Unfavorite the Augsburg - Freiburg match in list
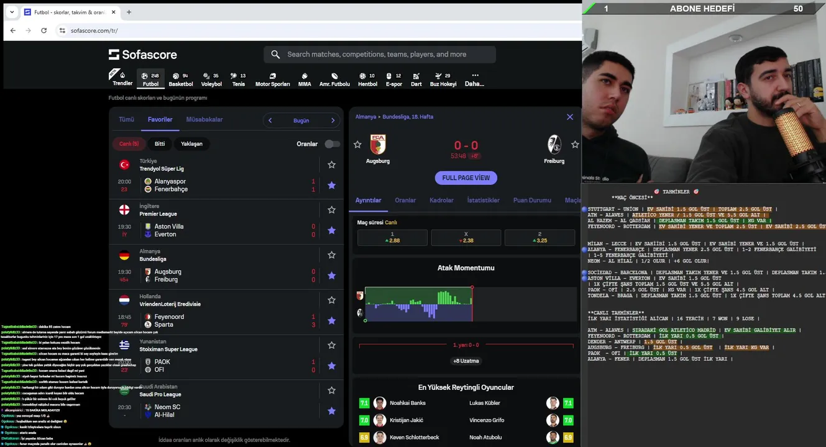 331,275
